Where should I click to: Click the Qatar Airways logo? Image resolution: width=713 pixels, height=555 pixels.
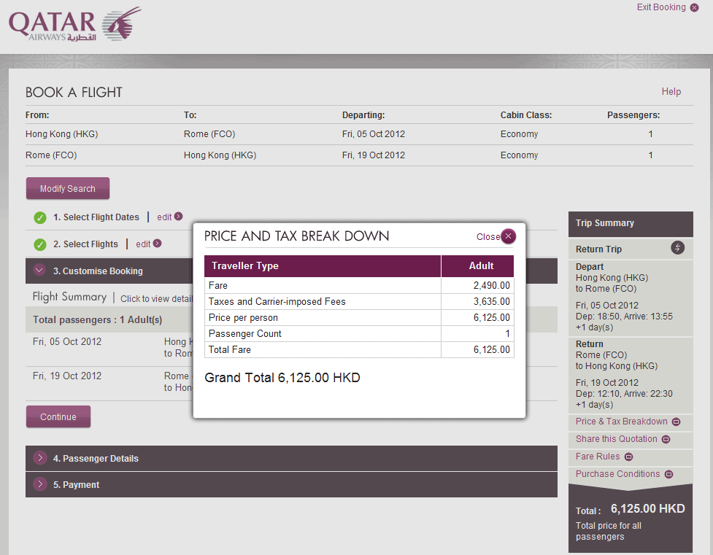click(x=74, y=25)
